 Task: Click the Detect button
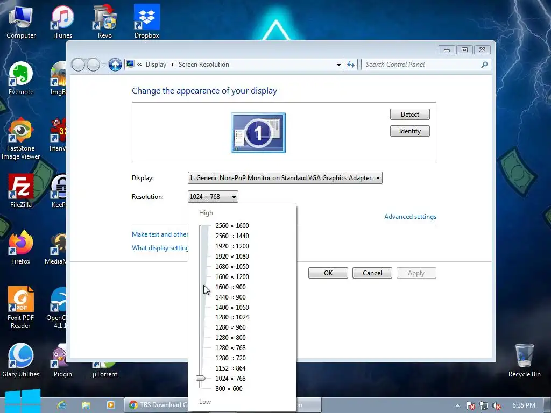409,114
